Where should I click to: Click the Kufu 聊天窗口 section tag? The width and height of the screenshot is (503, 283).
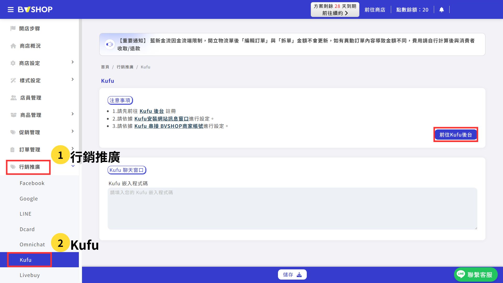[127, 170]
